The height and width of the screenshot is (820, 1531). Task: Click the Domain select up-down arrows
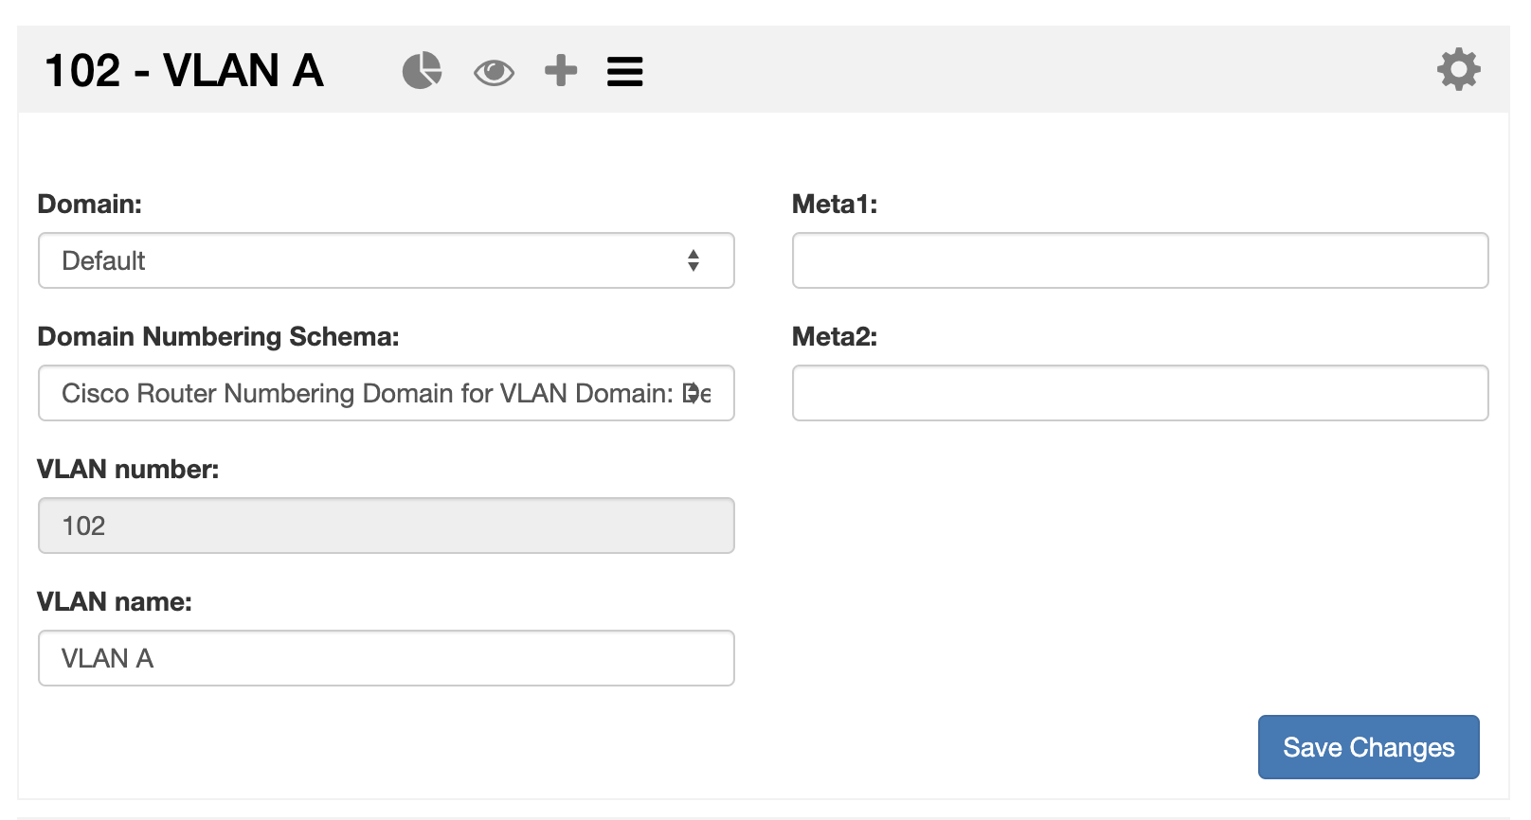point(693,260)
